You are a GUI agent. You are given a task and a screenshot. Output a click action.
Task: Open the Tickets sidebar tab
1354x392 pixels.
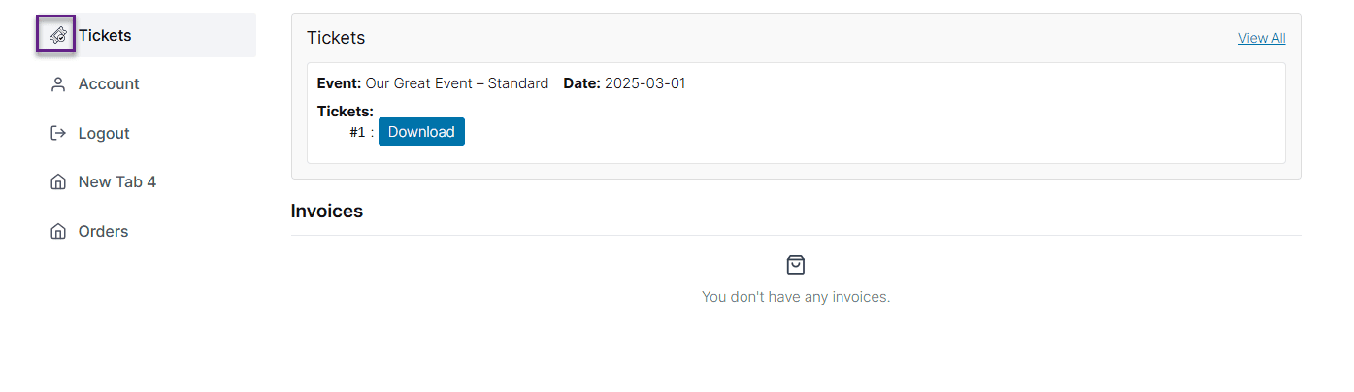pos(147,35)
